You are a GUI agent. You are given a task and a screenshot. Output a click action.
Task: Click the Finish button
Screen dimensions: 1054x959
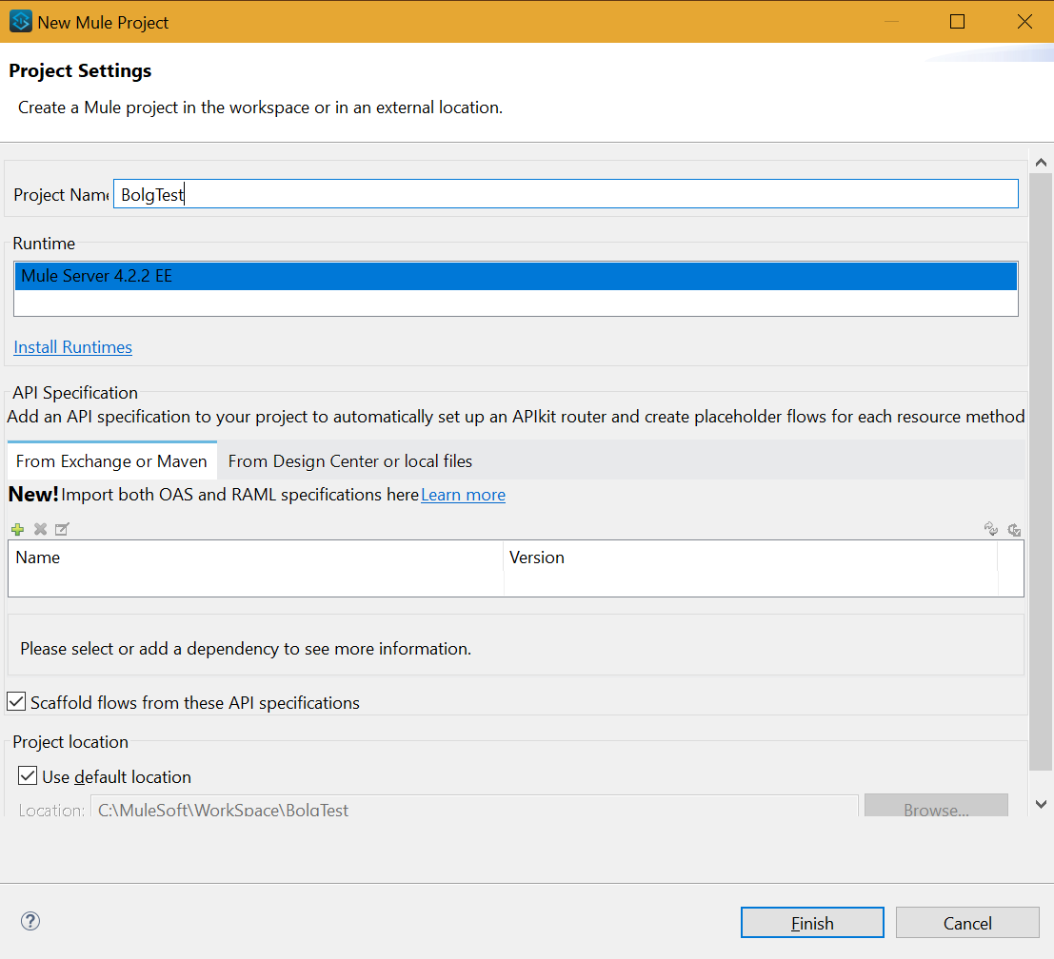point(812,923)
